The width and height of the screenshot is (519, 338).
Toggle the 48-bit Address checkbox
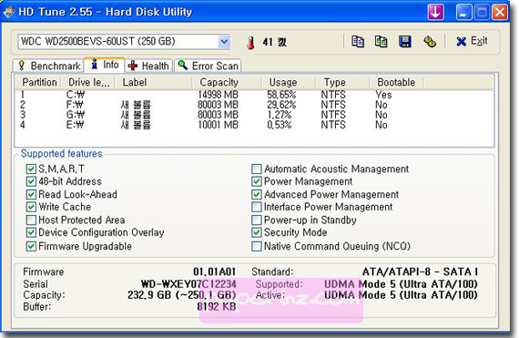point(31,181)
